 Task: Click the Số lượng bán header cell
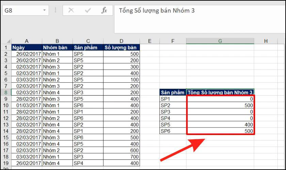122,48
